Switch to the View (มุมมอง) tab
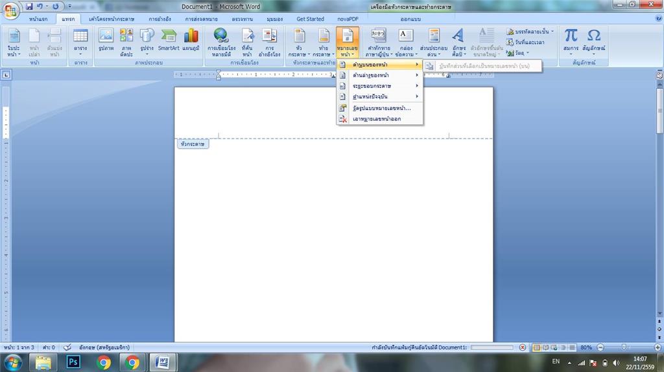The height and width of the screenshot is (372, 664). tap(274, 19)
